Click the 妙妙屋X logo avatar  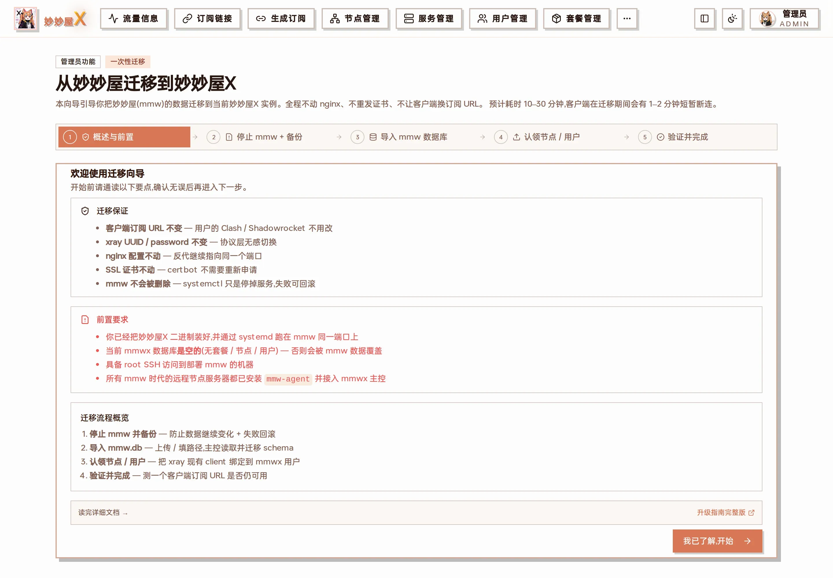tap(25, 18)
